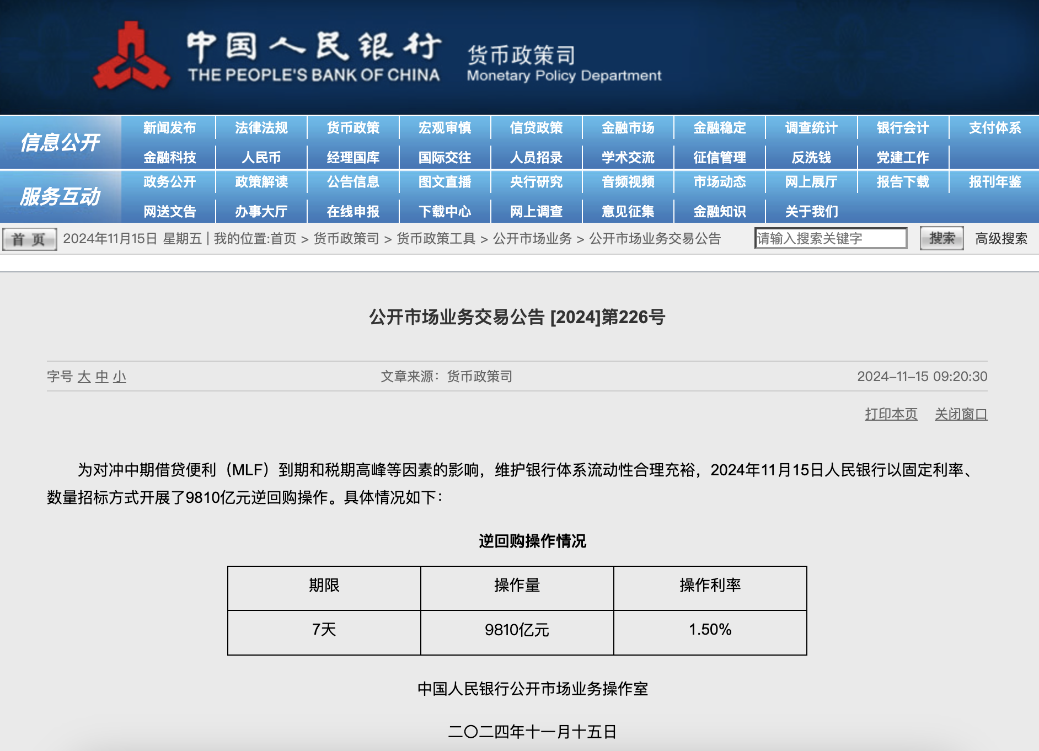Open 党建工作 navigation item
Screen dimensions: 1039x751
click(903, 158)
